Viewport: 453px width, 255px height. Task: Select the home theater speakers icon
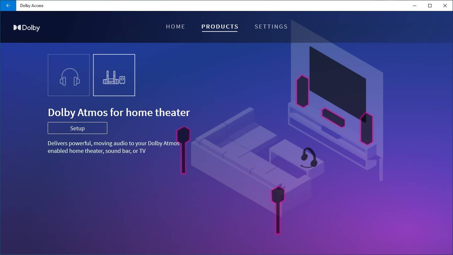114,75
